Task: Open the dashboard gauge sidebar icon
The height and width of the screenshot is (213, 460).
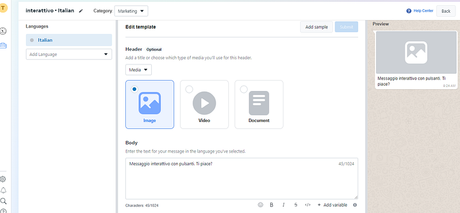Action: click(x=3, y=31)
